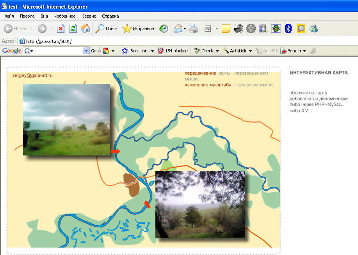Expand the Google search box dropdown
The image size is (358, 255).
click(86, 51)
